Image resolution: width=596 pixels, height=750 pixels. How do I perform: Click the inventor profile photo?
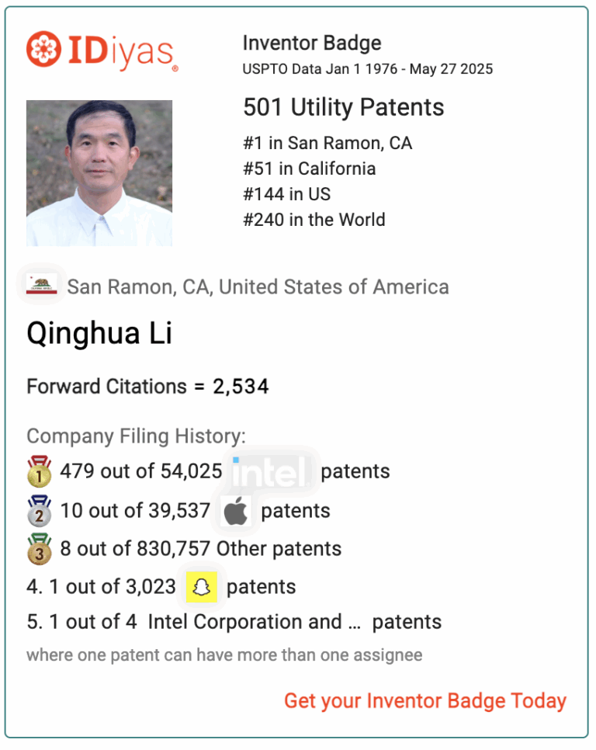[99, 173]
